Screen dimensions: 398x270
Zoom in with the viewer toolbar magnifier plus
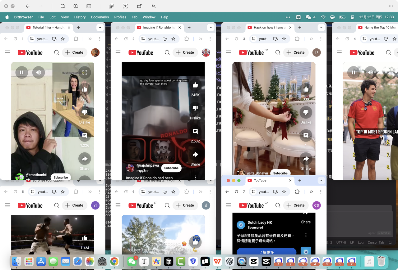[x=76, y=6]
